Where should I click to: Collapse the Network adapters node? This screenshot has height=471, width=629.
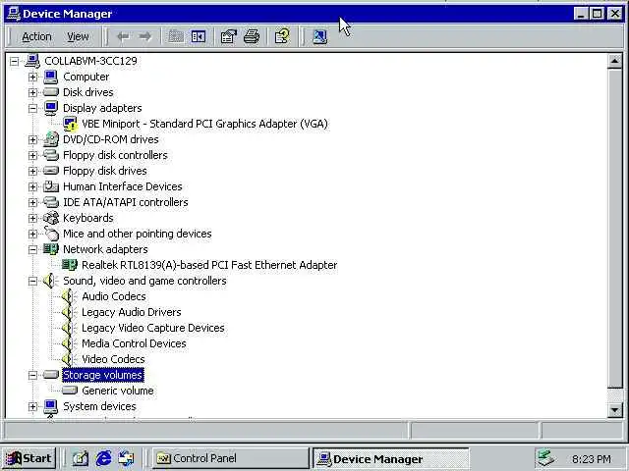[x=32, y=249]
